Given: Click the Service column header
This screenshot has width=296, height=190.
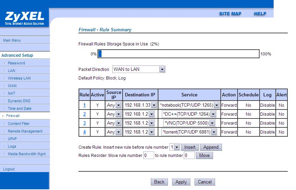Looking at the screenshot, I should 189,95.
